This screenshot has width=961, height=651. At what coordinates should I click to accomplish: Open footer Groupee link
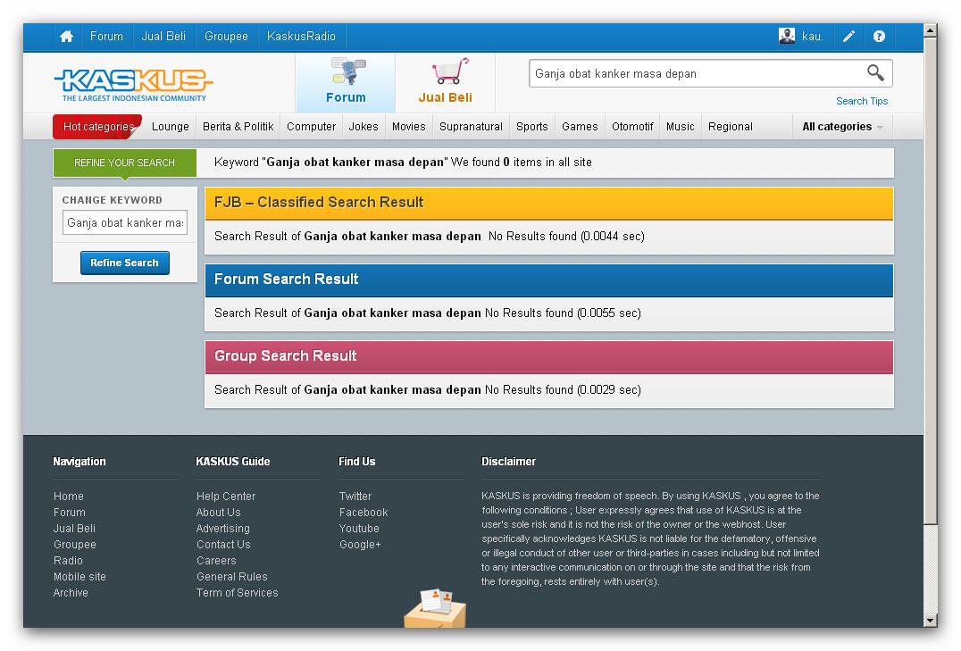click(x=75, y=545)
